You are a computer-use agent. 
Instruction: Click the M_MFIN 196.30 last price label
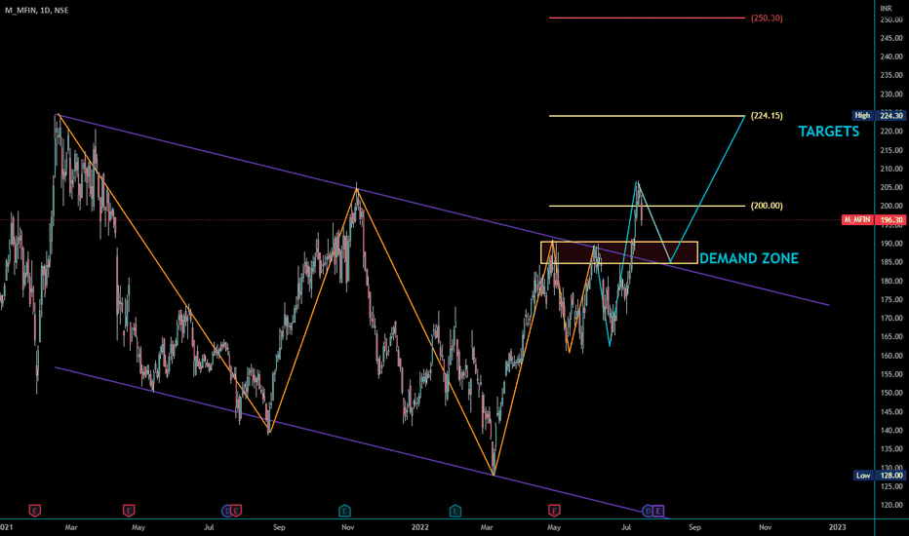873,219
